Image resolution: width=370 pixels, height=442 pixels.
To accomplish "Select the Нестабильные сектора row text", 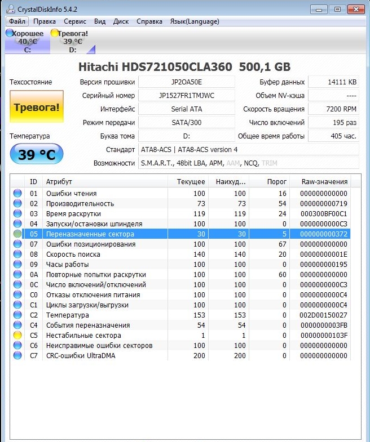I will (83, 336).
